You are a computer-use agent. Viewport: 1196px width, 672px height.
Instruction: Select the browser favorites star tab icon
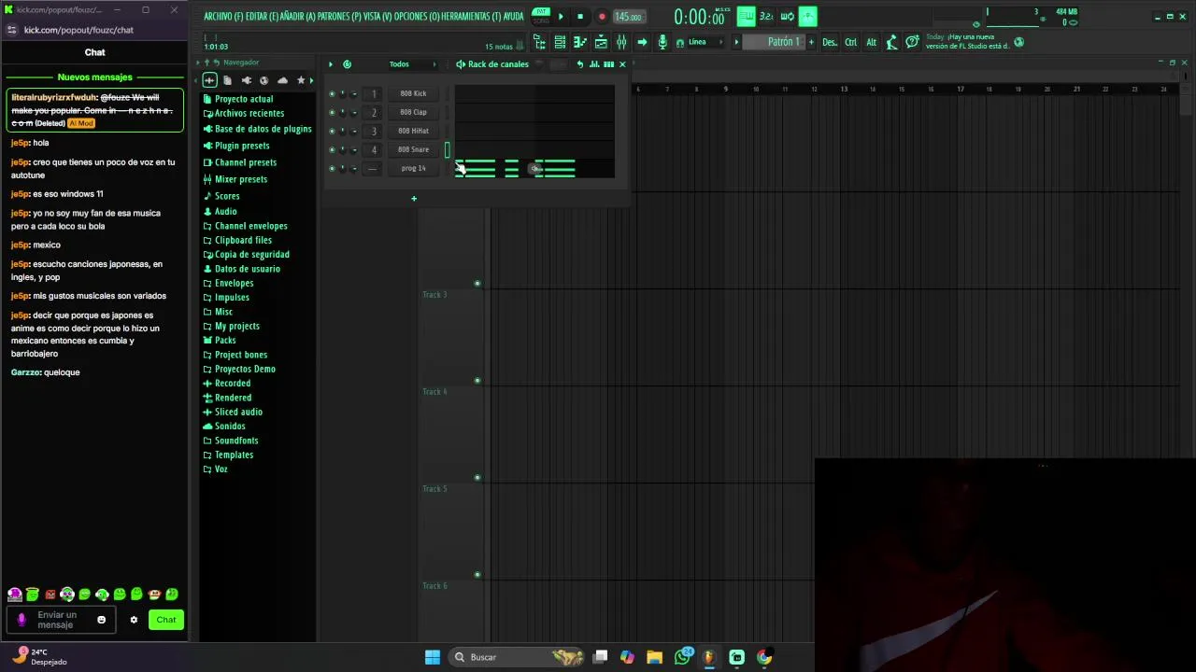(301, 80)
